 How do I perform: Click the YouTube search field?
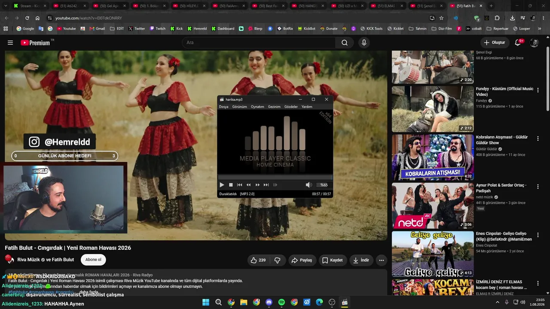[259, 42]
